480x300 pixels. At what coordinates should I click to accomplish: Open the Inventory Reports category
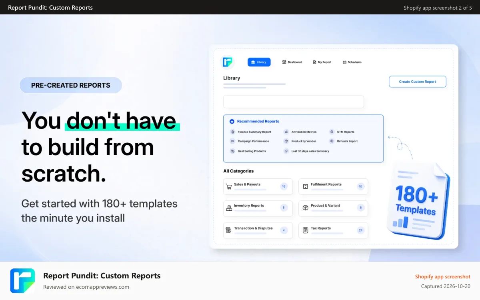[x=258, y=208]
